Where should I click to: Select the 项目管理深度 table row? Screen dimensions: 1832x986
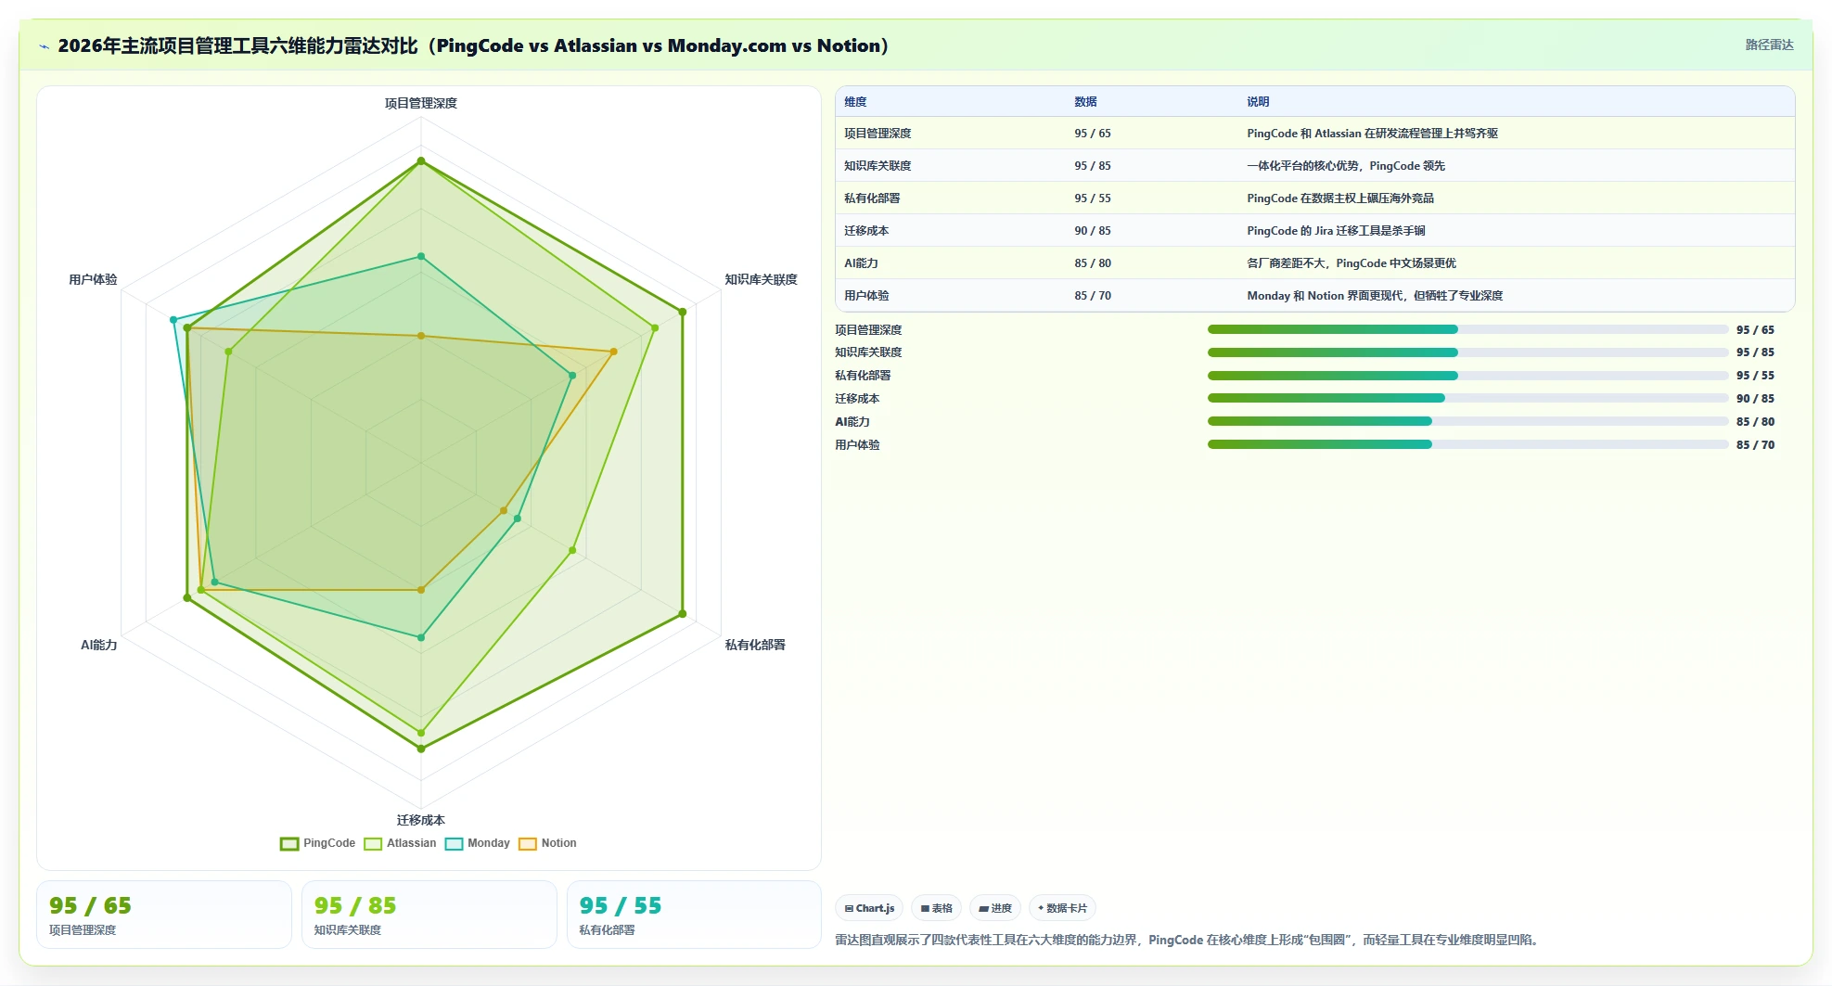click(1314, 134)
